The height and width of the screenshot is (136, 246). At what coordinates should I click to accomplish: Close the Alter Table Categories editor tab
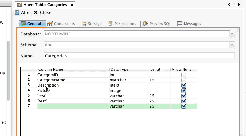coord(72,5)
